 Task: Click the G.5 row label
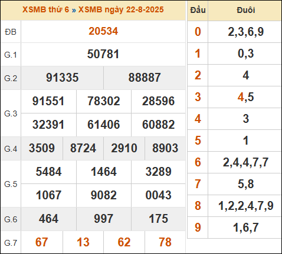point(11,184)
